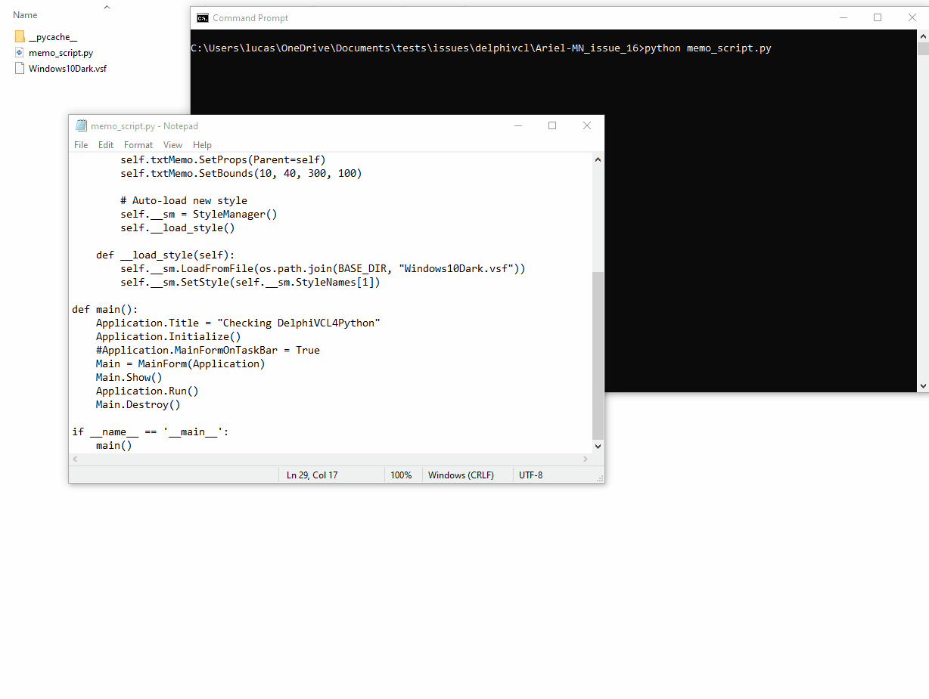
Task: Open the View menu in Notepad
Action: coord(172,144)
